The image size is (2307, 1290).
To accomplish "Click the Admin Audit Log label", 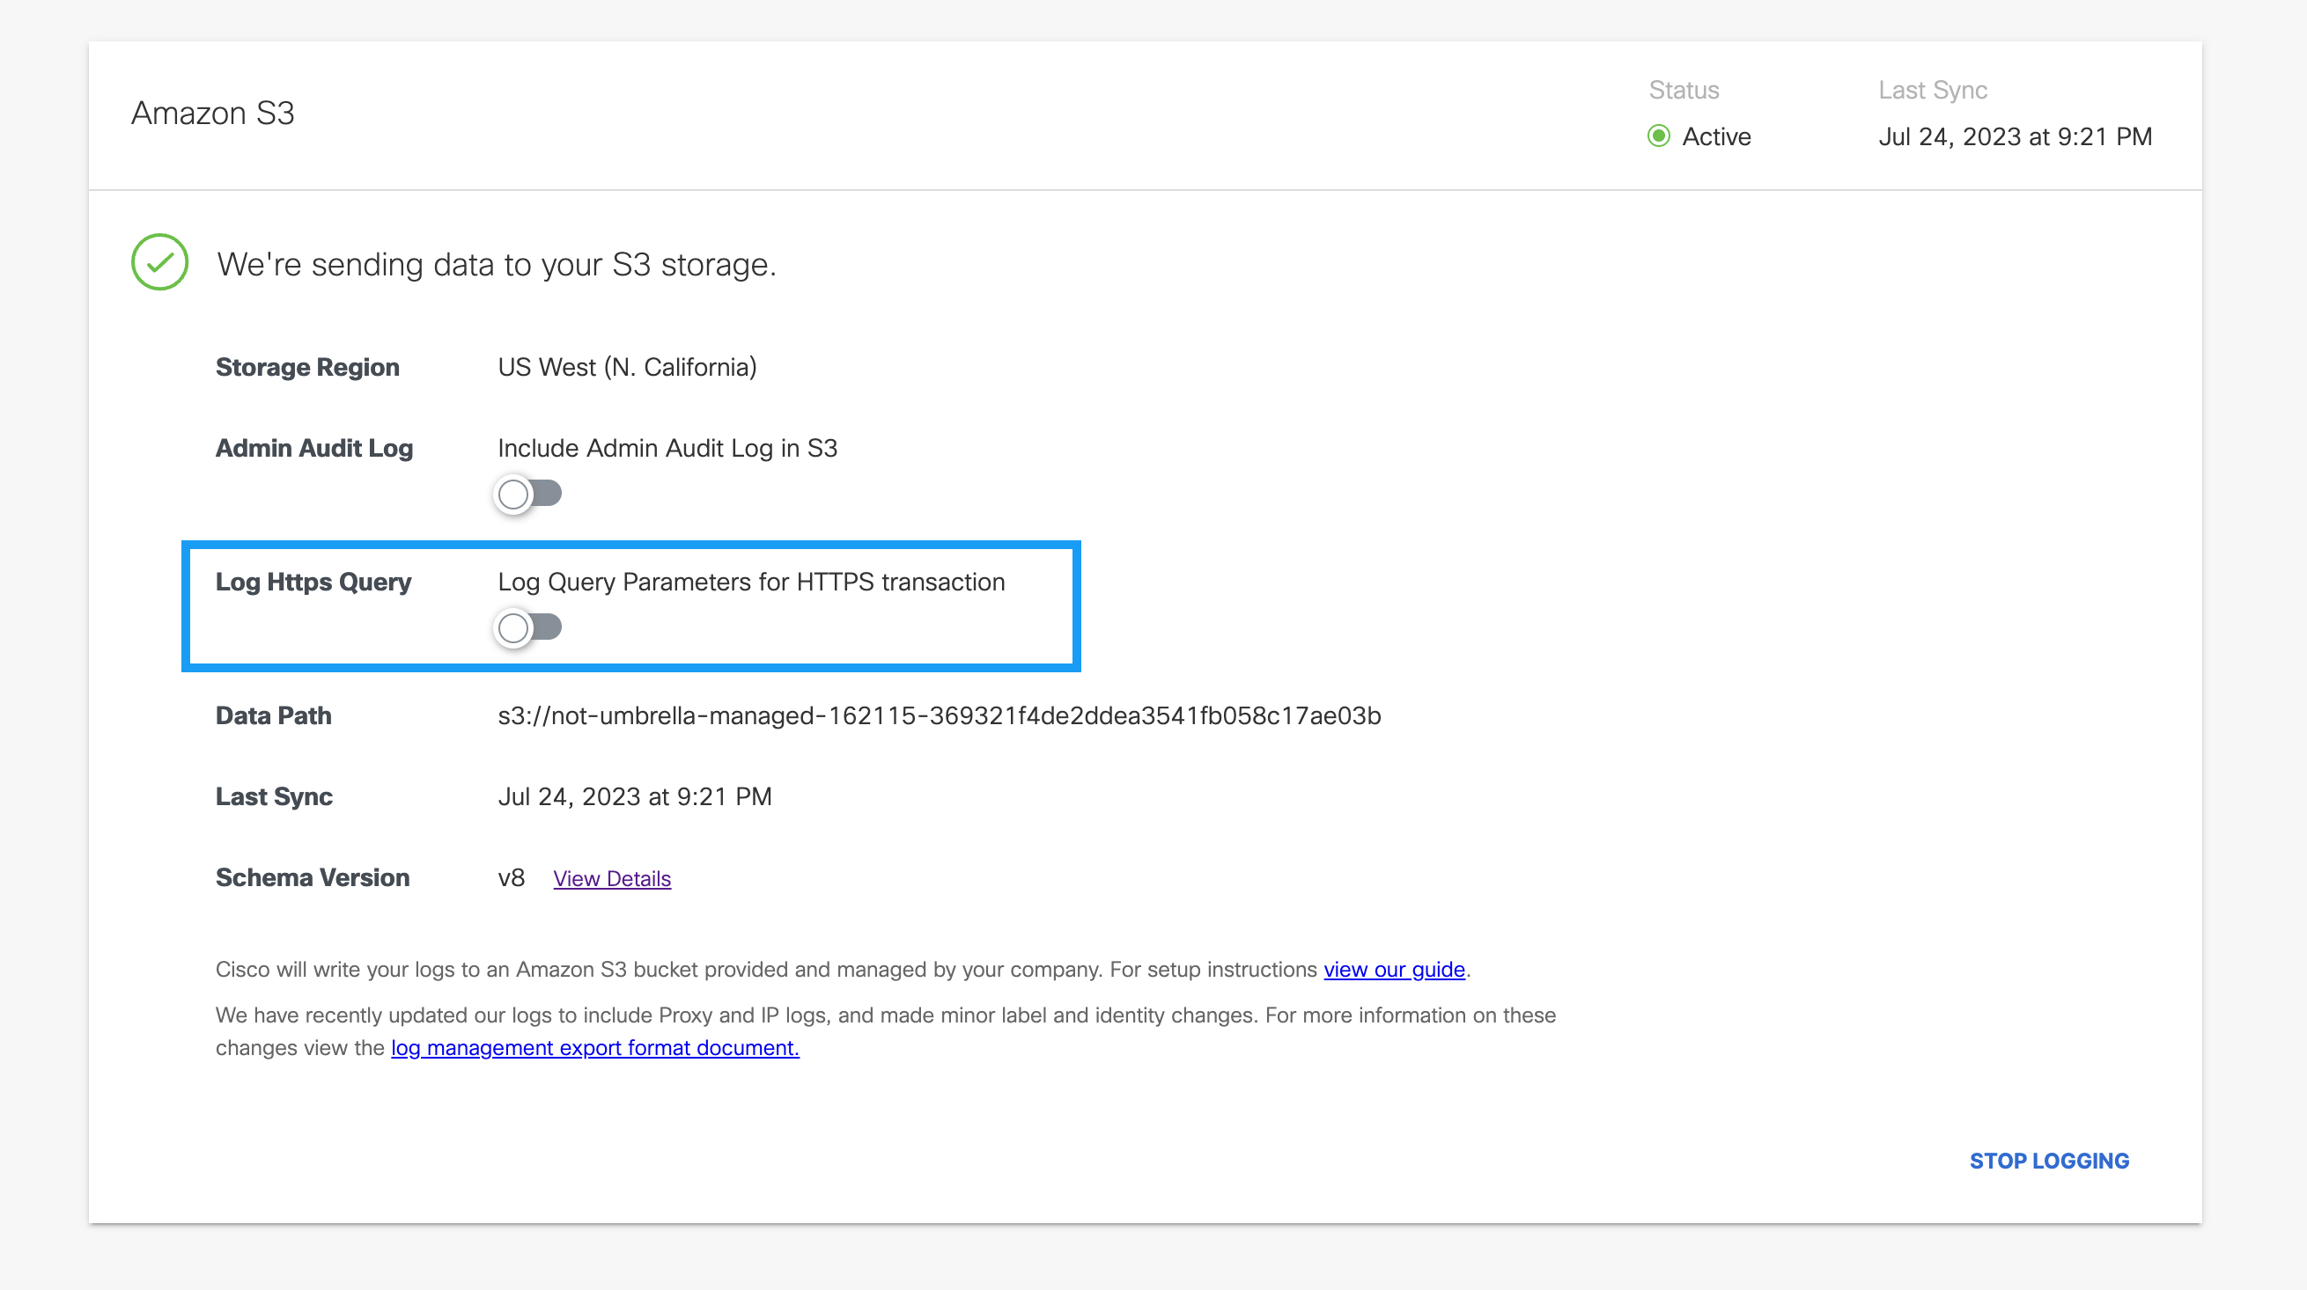I will (313, 448).
